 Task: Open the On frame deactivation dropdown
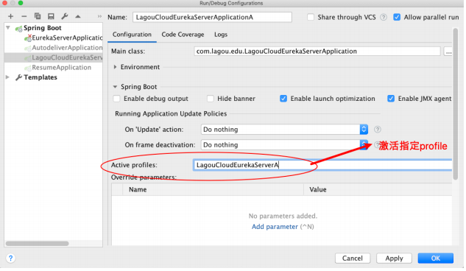284,145
